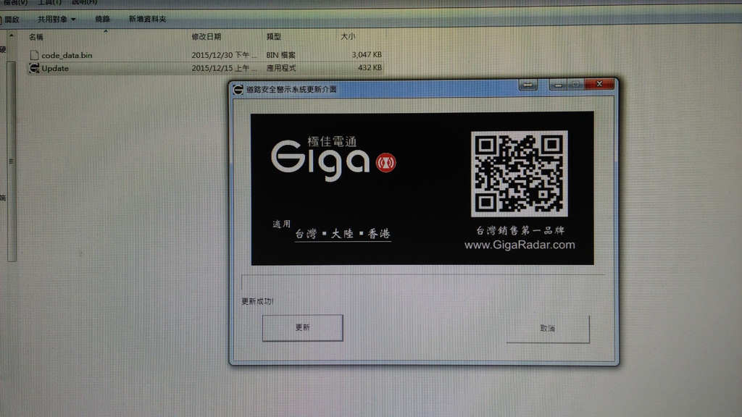The height and width of the screenshot is (417, 742).
Task: Close the update dialog window
Action: (599, 84)
